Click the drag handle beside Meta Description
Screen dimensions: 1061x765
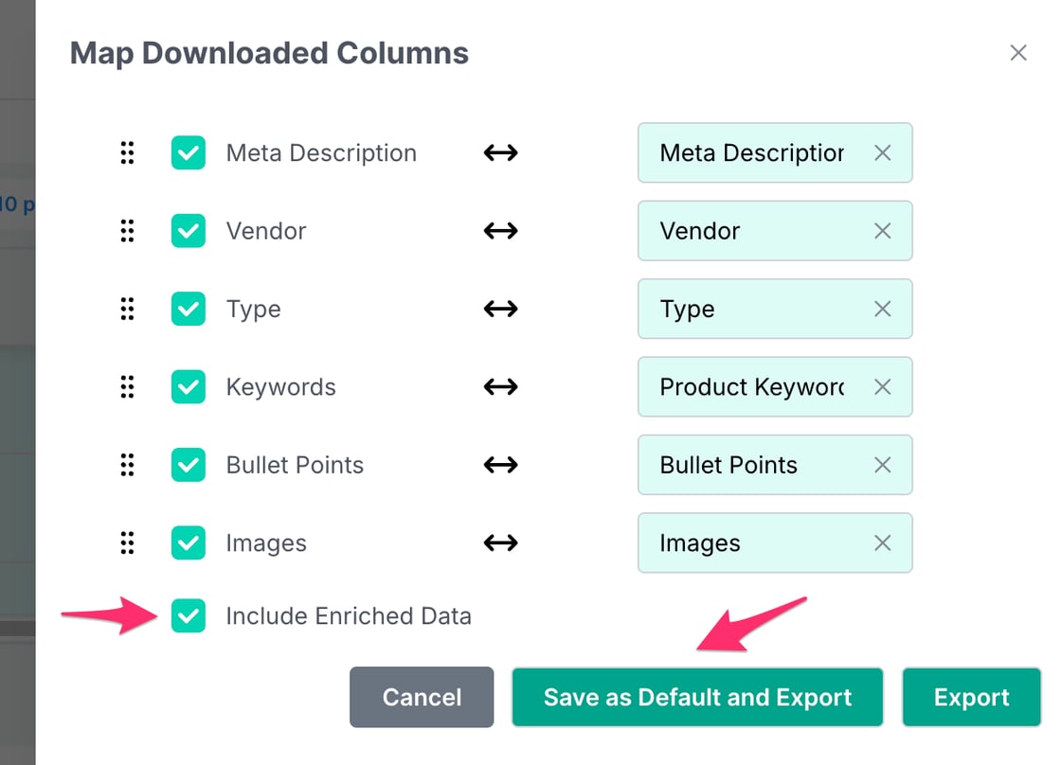127,153
